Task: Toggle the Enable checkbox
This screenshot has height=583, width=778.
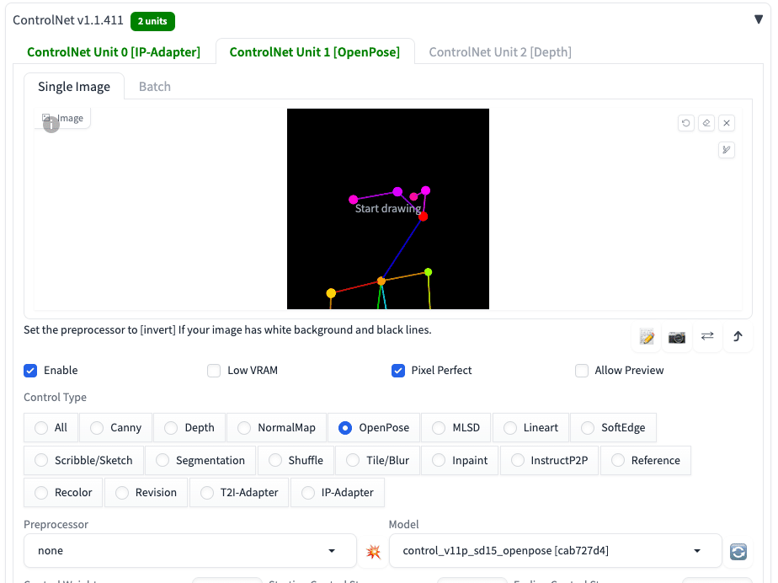Action: [x=30, y=371]
